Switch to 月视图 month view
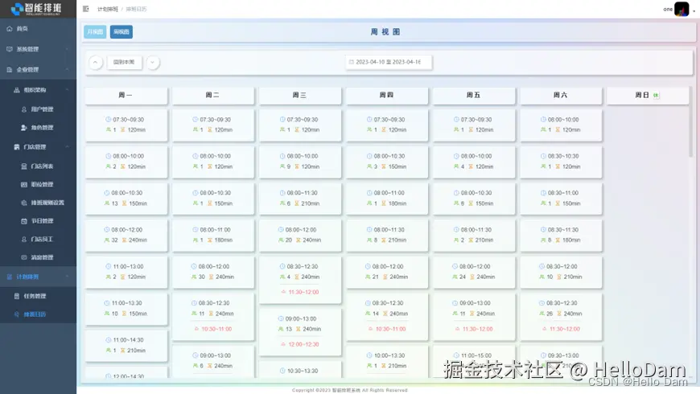The height and width of the screenshot is (394, 700). tap(95, 31)
